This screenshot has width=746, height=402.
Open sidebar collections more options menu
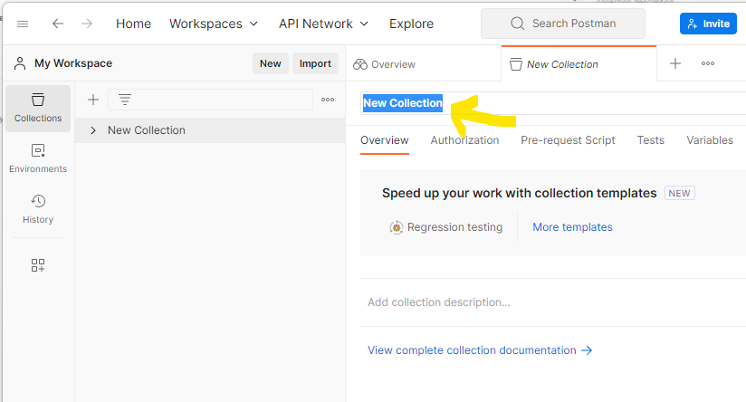click(x=328, y=100)
